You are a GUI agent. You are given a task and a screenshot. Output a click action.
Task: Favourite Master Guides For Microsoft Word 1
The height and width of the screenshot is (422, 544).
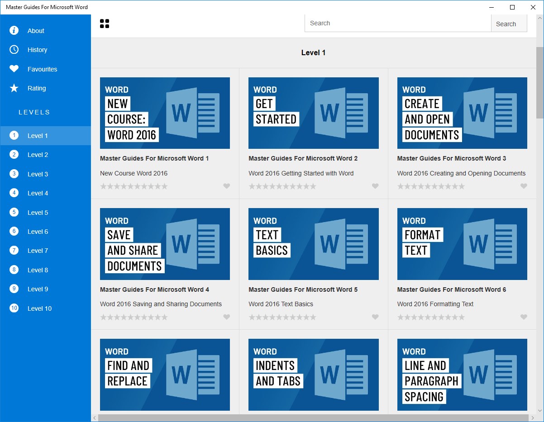pos(227,186)
